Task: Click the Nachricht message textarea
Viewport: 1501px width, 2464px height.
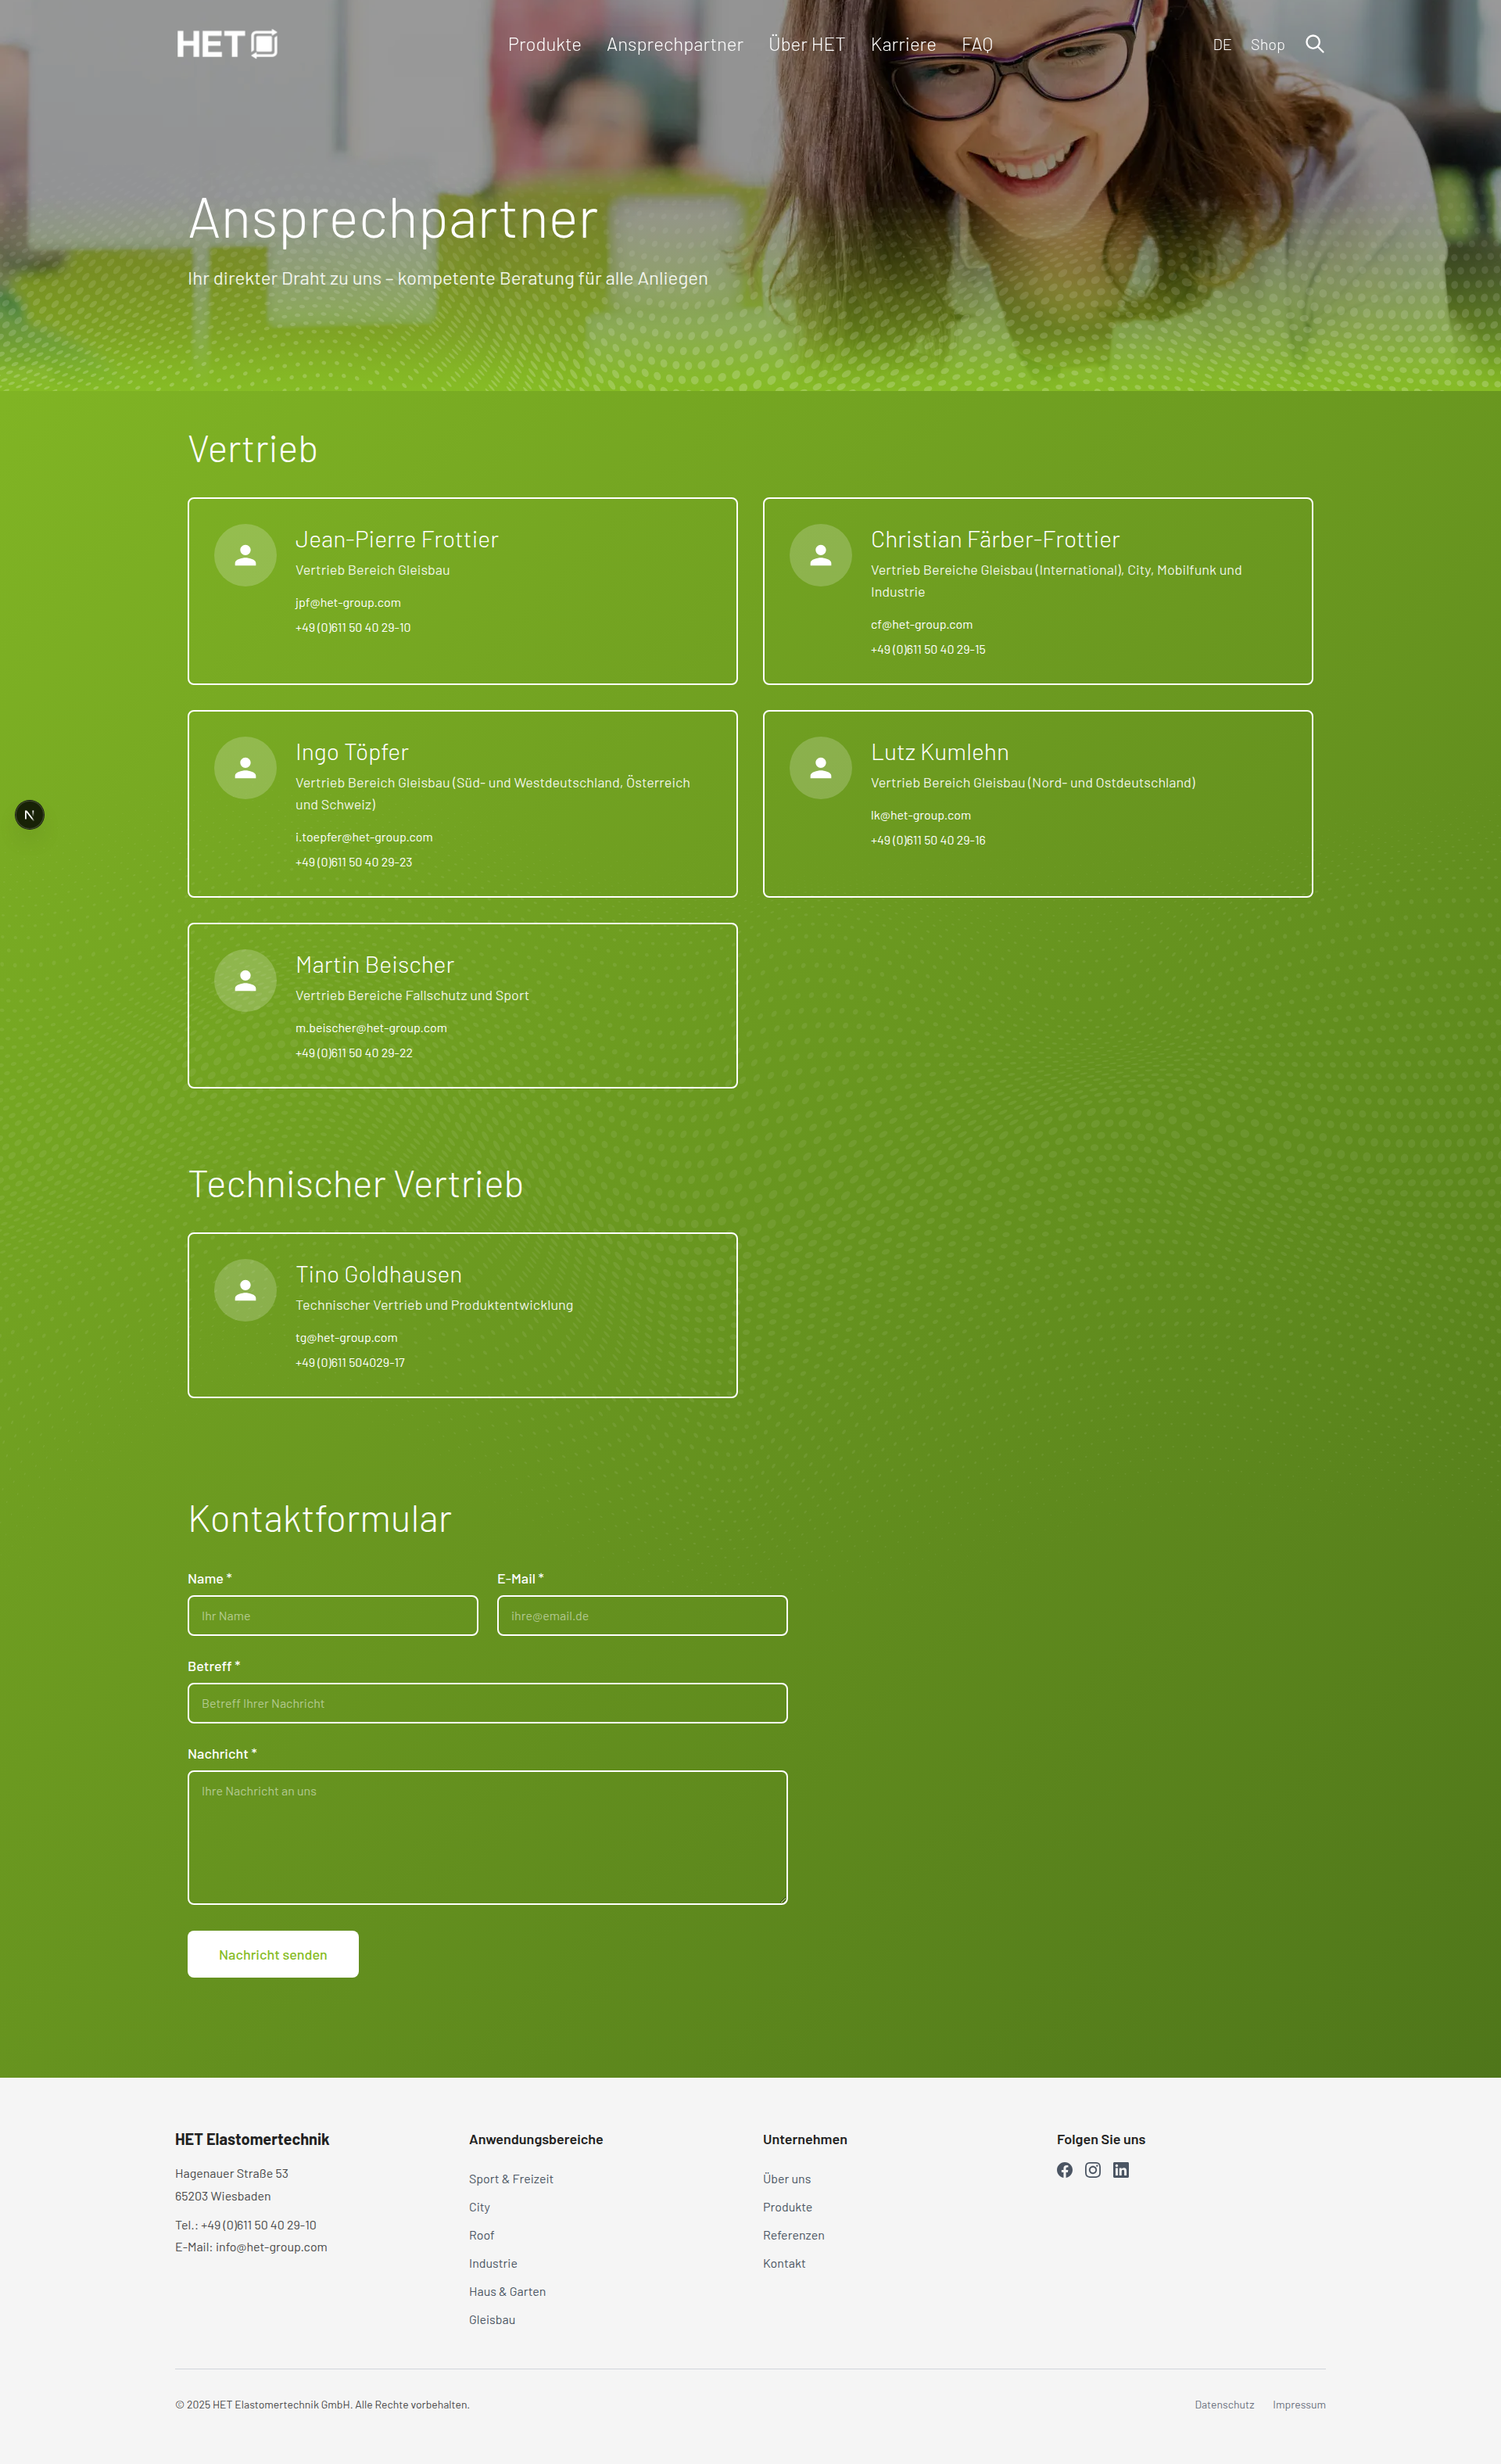Action: click(487, 1837)
